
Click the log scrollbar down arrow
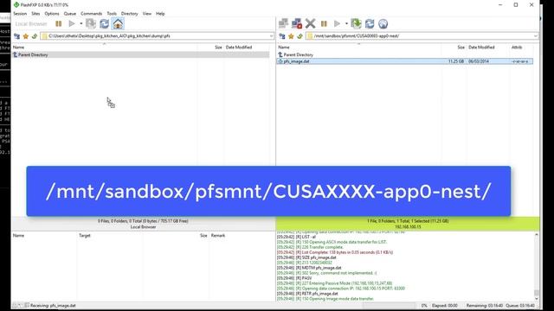(x=537, y=299)
